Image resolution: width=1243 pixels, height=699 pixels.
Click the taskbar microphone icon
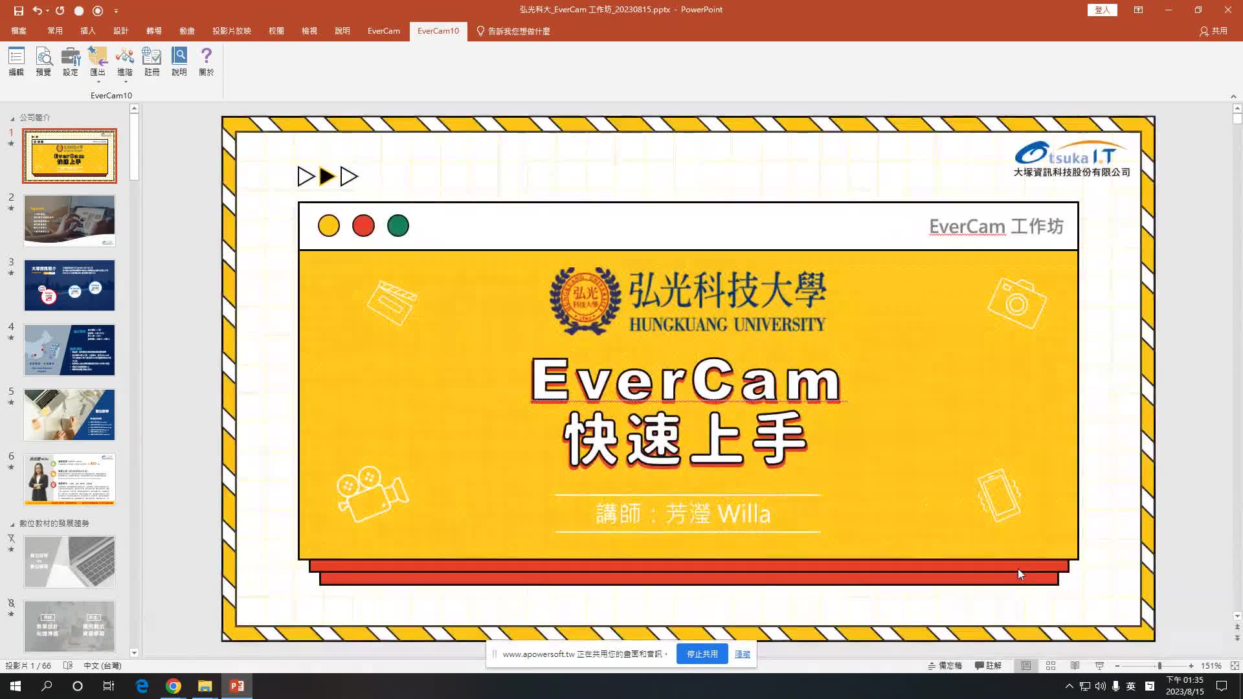point(1115,686)
